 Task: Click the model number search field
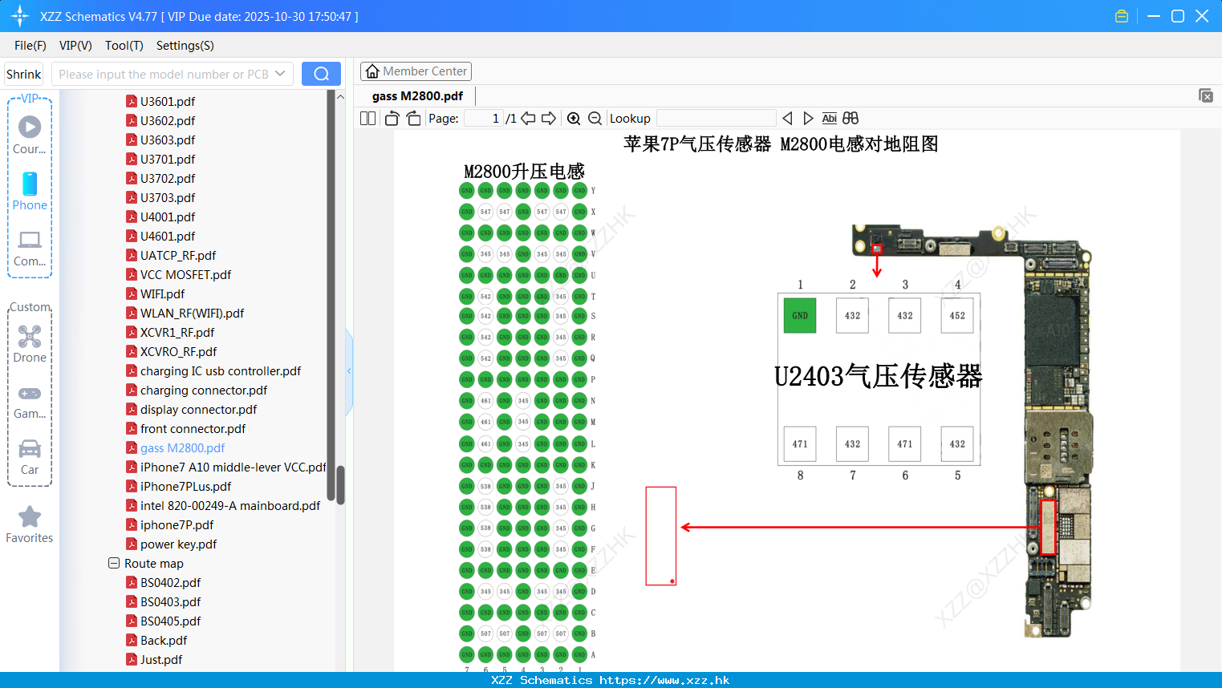pyautogui.click(x=164, y=74)
